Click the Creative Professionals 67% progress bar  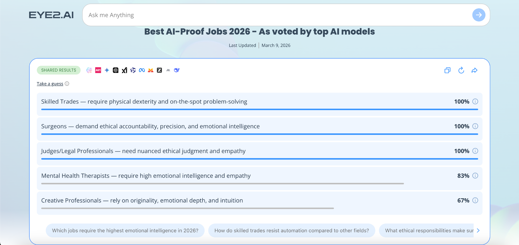point(188,208)
